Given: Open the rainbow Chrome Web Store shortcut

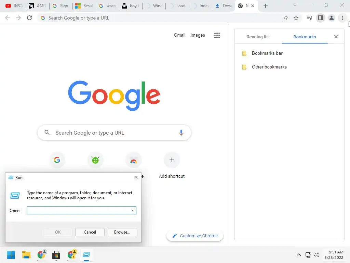Looking at the screenshot, I should [x=134, y=160].
